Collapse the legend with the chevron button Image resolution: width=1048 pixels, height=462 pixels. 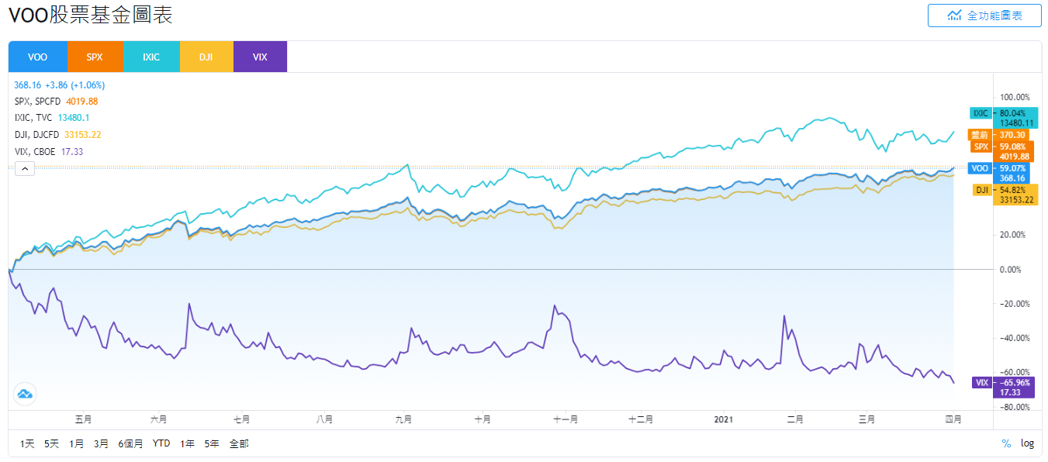(25, 168)
